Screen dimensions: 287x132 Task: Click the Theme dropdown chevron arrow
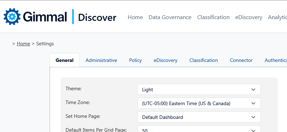pyautogui.click(x=253, y=90)
